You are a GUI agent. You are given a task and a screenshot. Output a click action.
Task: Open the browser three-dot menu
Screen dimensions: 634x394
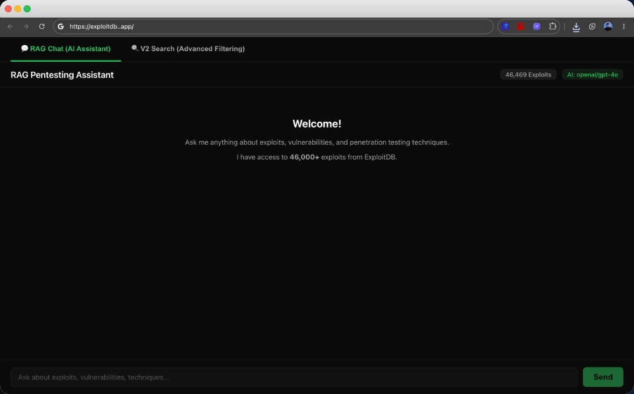(x=624, y=26)
